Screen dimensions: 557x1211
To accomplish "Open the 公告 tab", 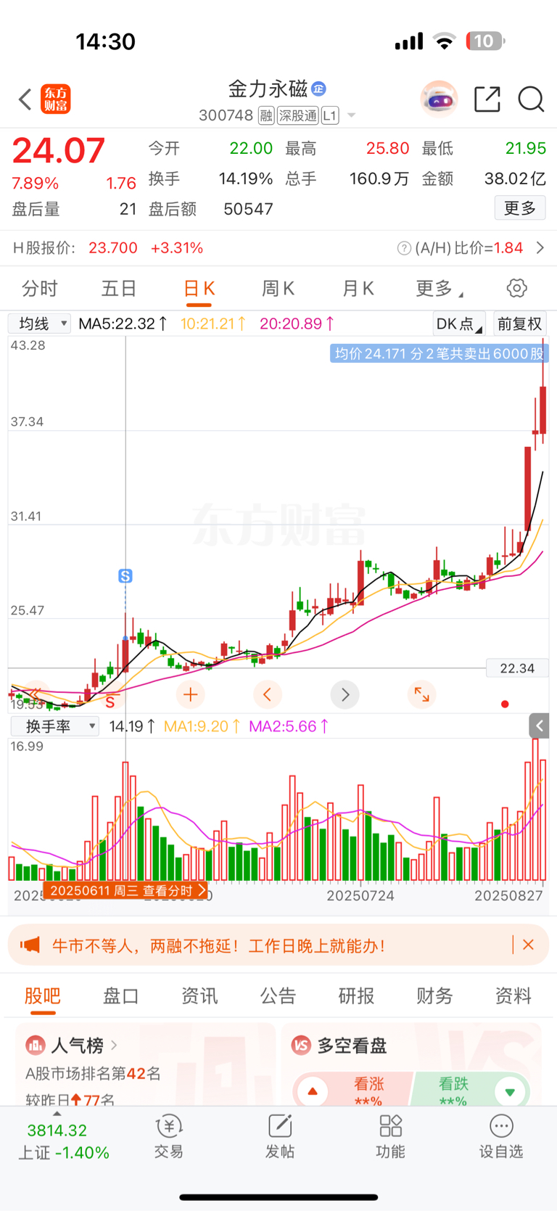I will (278, 996).
